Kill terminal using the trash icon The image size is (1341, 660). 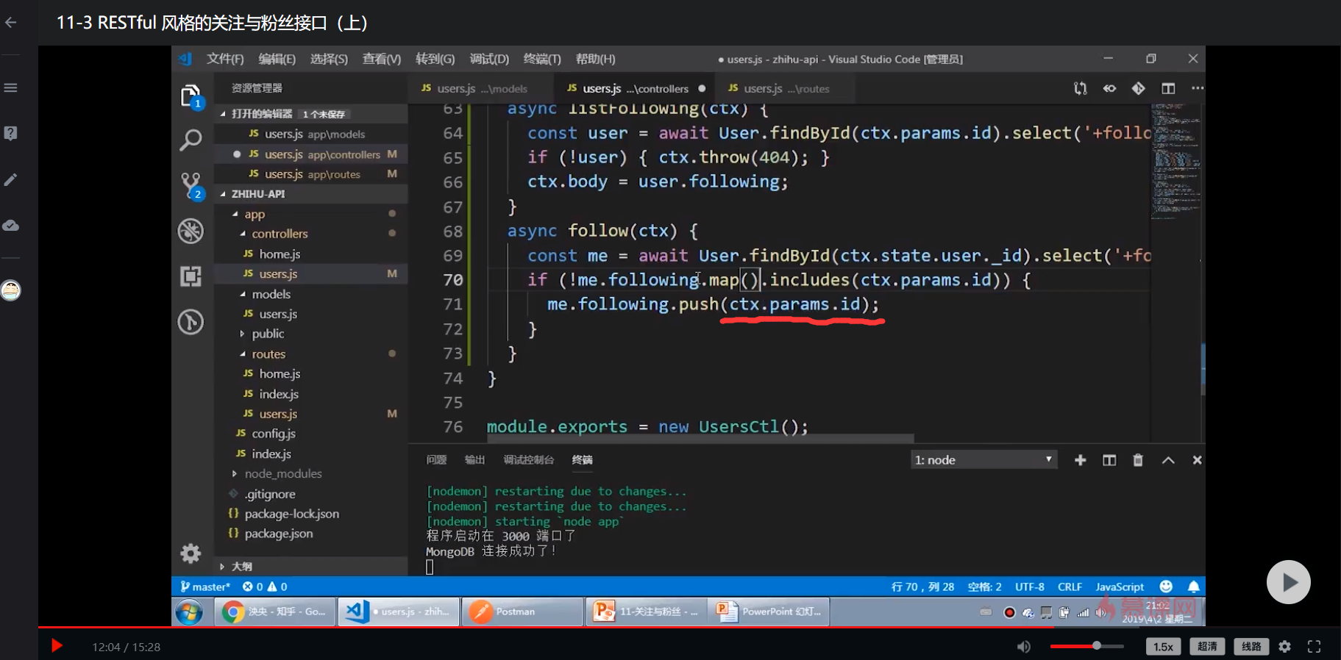[x=1138, y=460]
